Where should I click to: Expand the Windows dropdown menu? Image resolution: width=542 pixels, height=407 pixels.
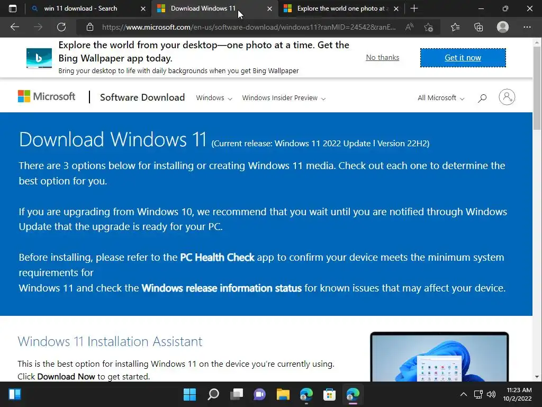tap(214, 98)
